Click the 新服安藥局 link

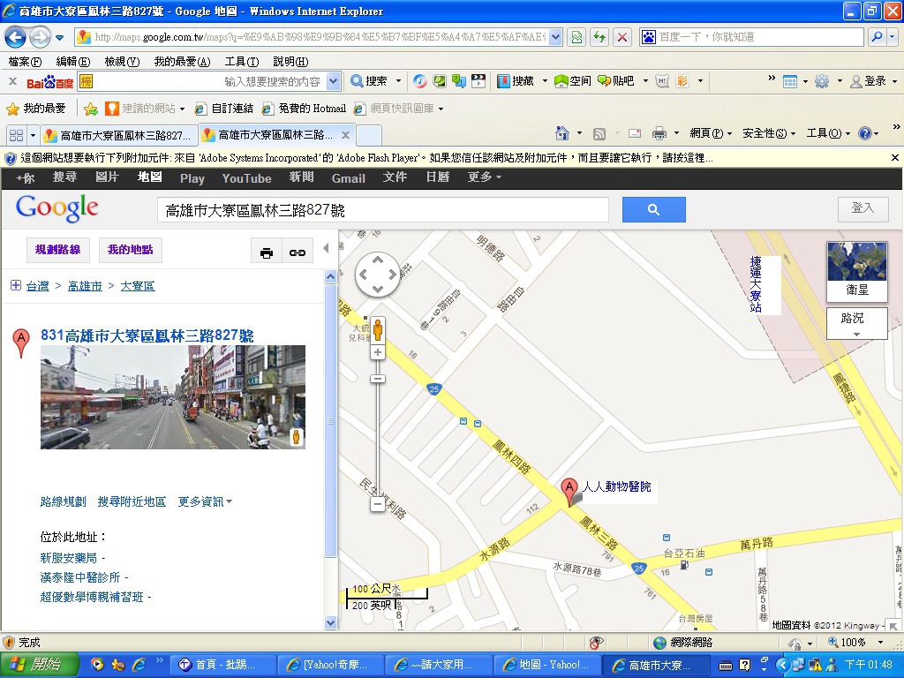point(69,558)
